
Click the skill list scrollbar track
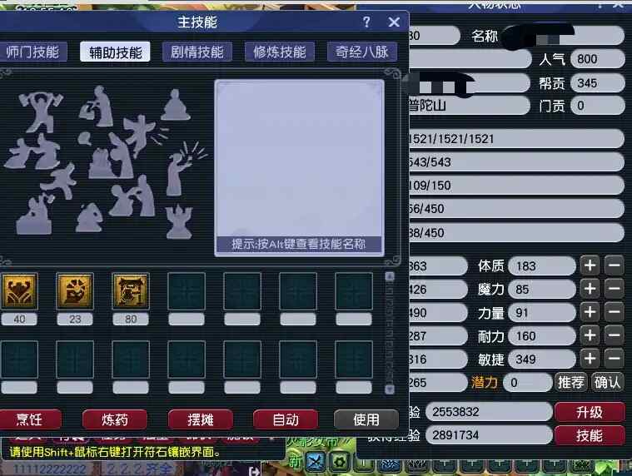[390, 333]
